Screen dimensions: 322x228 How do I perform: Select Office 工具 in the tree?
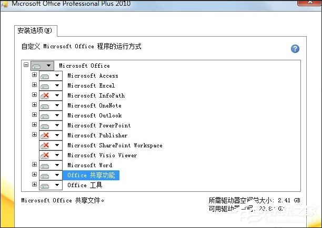85,185
